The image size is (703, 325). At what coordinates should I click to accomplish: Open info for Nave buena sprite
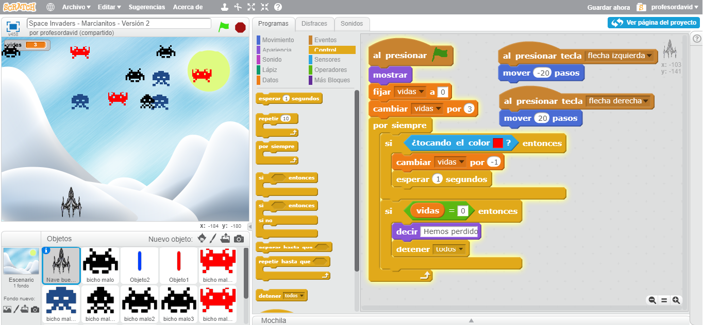(x=46, y=251)
